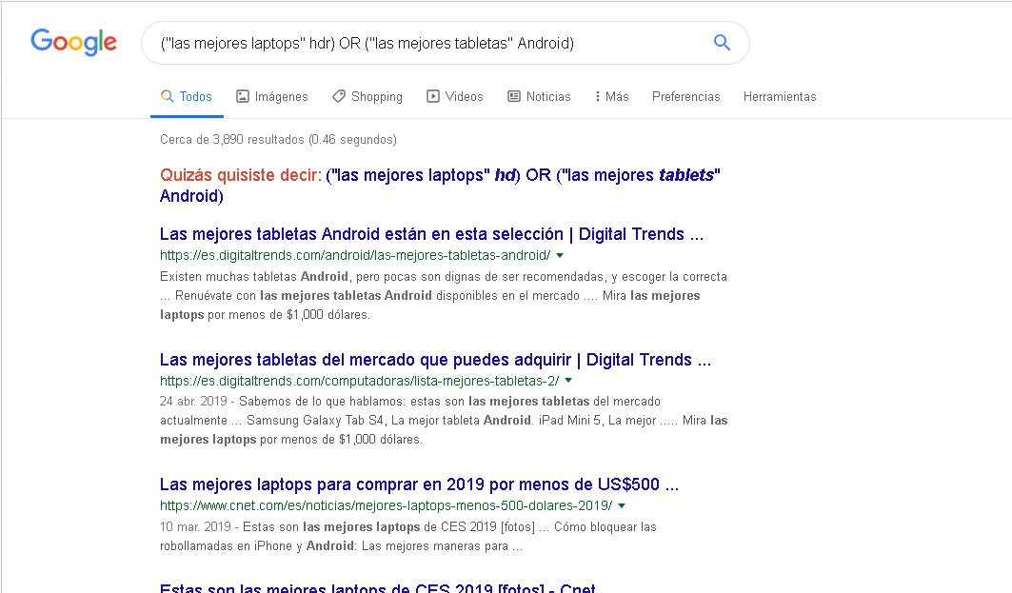Image resolution: width=1012 pixels, height=593 pixels.
Task: Select the Todos tab
Action: click(x=187, y=96)
